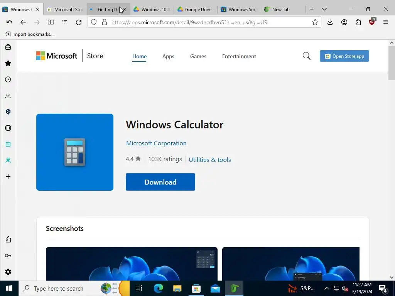Switch to Windows 10 A tab
This screenshot has height=296, width=395.
152,9
